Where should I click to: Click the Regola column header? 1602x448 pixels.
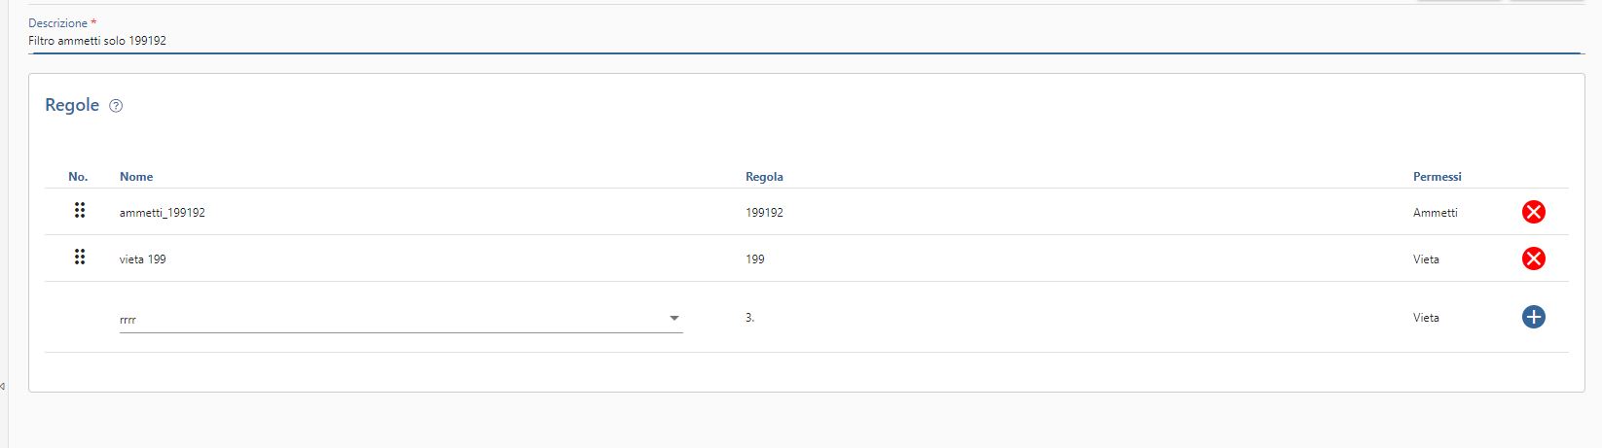coord(764,177)
